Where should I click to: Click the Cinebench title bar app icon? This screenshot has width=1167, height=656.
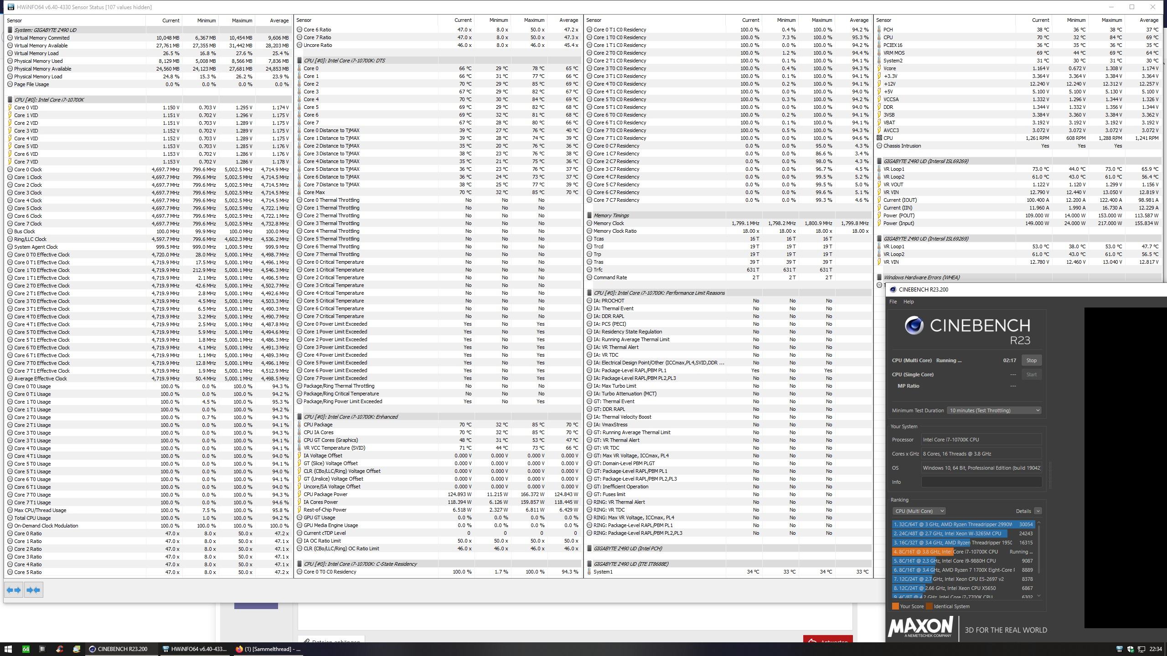(893, 289)
